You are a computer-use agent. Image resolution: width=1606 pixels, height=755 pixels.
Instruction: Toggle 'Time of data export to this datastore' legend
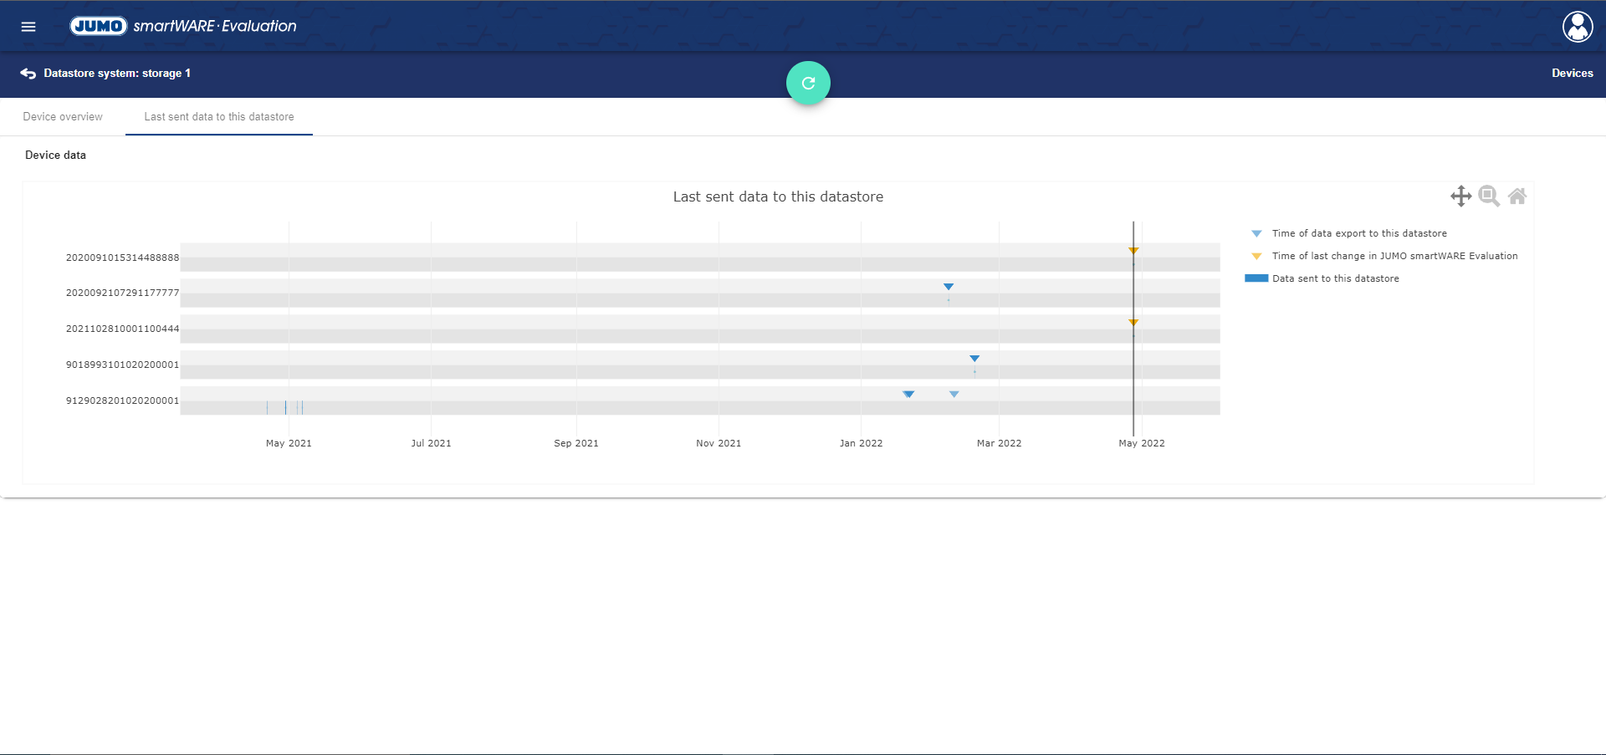(x=1358, y=233)
